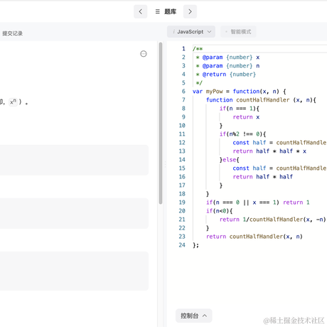This screenshot has height=327, width=327.
Task: Open the 题库 problem list
Action: point(166,11)
